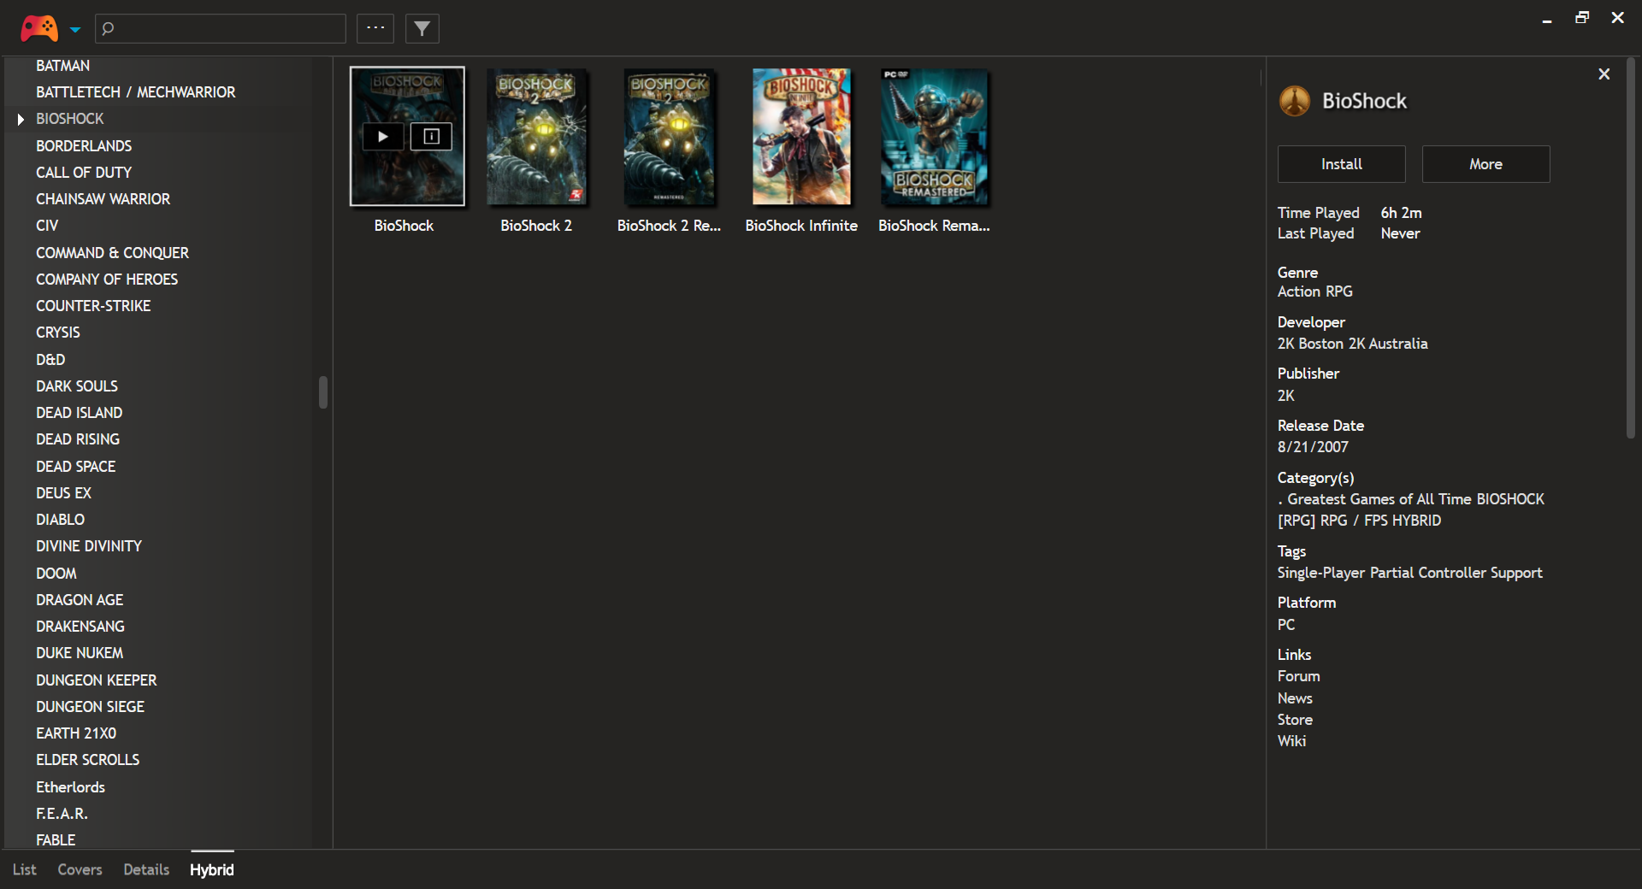Open the More options button
1642x889 pixels.
point(1485,164)
